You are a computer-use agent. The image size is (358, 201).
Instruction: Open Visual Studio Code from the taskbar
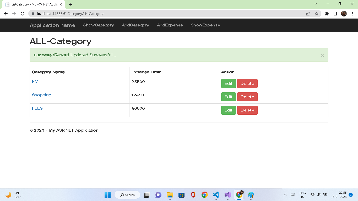[x=216, y=195]
